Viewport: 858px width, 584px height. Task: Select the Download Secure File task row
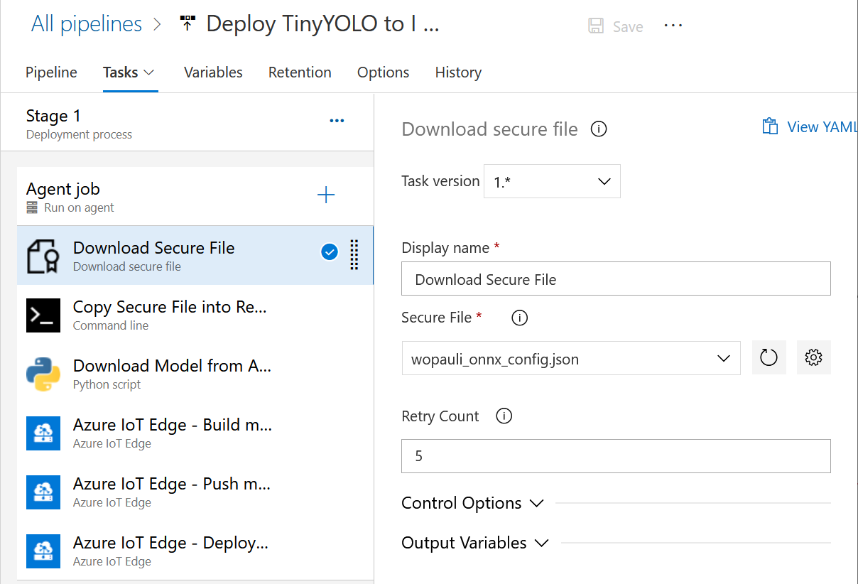[195, 256]
